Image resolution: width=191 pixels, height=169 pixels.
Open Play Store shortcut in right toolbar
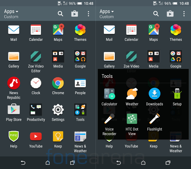pyautogui.click(x=170, y=14)
